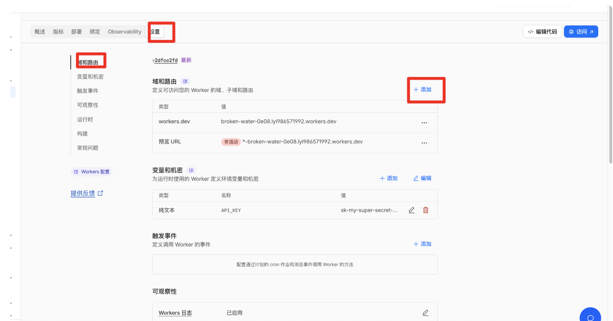Open the docs icon beside 域和路由 heading

185,81
